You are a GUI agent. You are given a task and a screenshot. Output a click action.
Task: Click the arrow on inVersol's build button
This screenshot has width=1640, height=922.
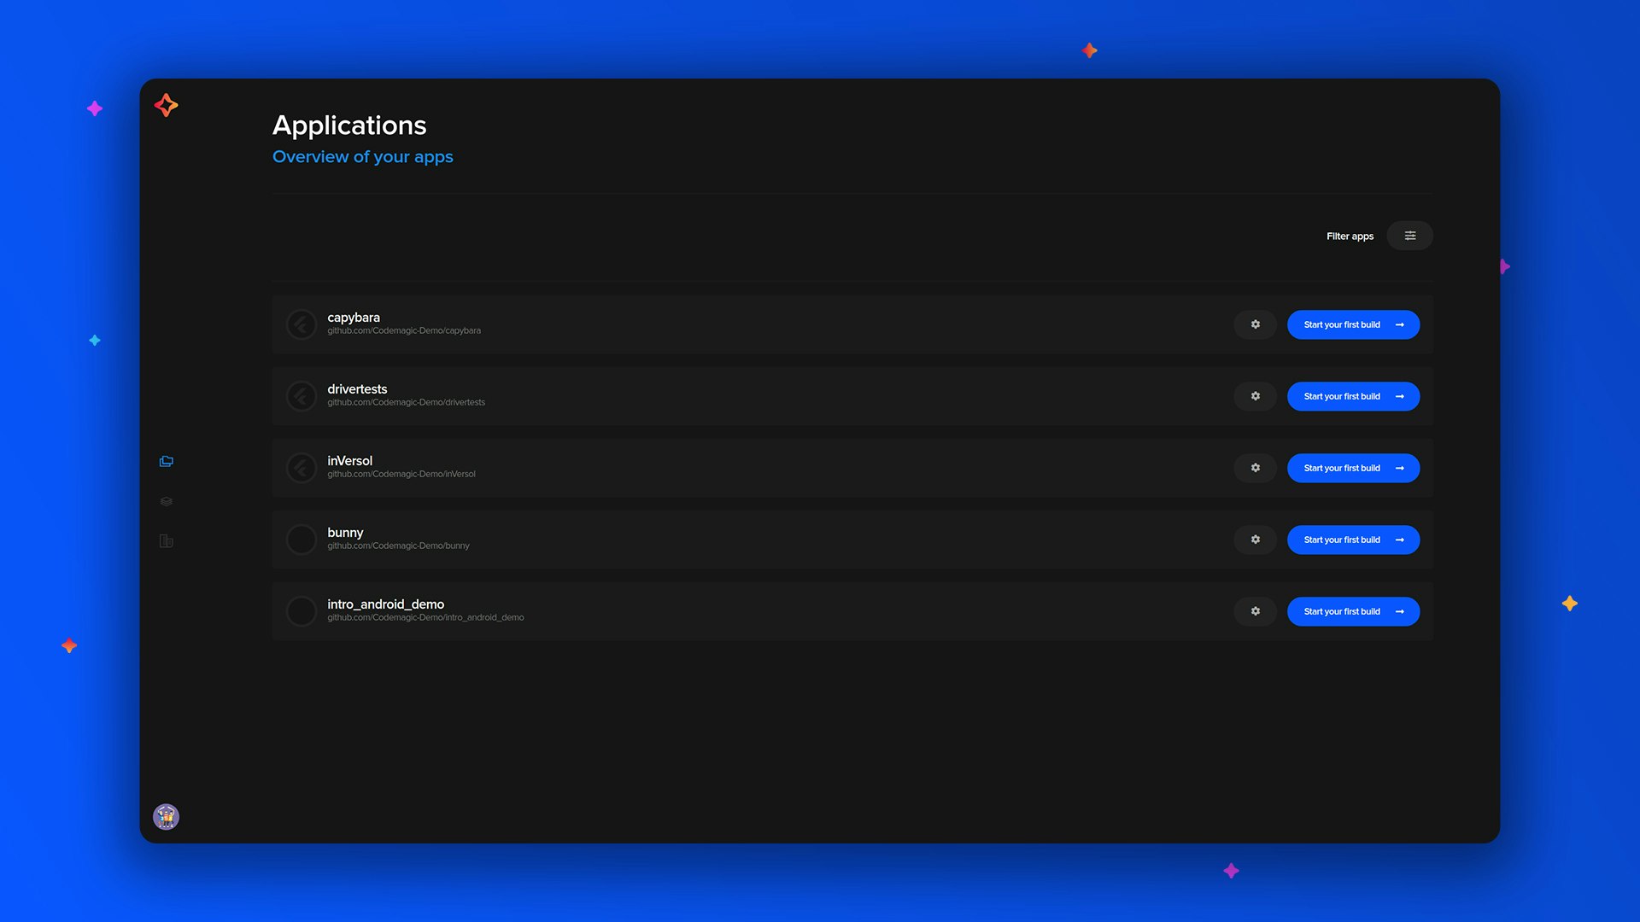1399,468
